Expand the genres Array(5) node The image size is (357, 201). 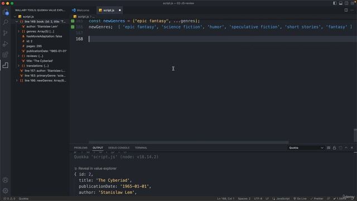click(18, 31)
